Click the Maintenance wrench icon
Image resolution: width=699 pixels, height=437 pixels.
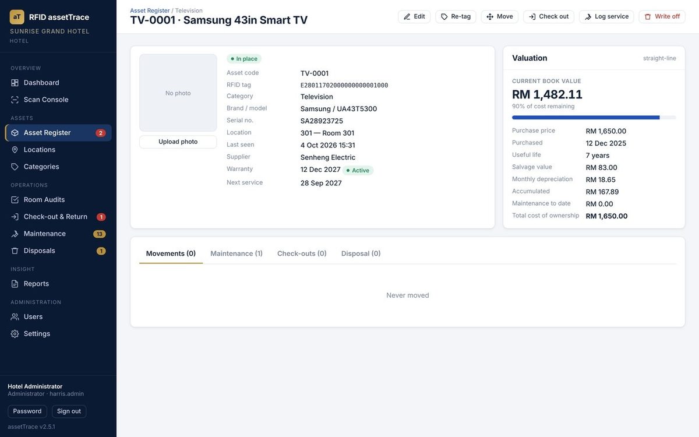(15, 234)
